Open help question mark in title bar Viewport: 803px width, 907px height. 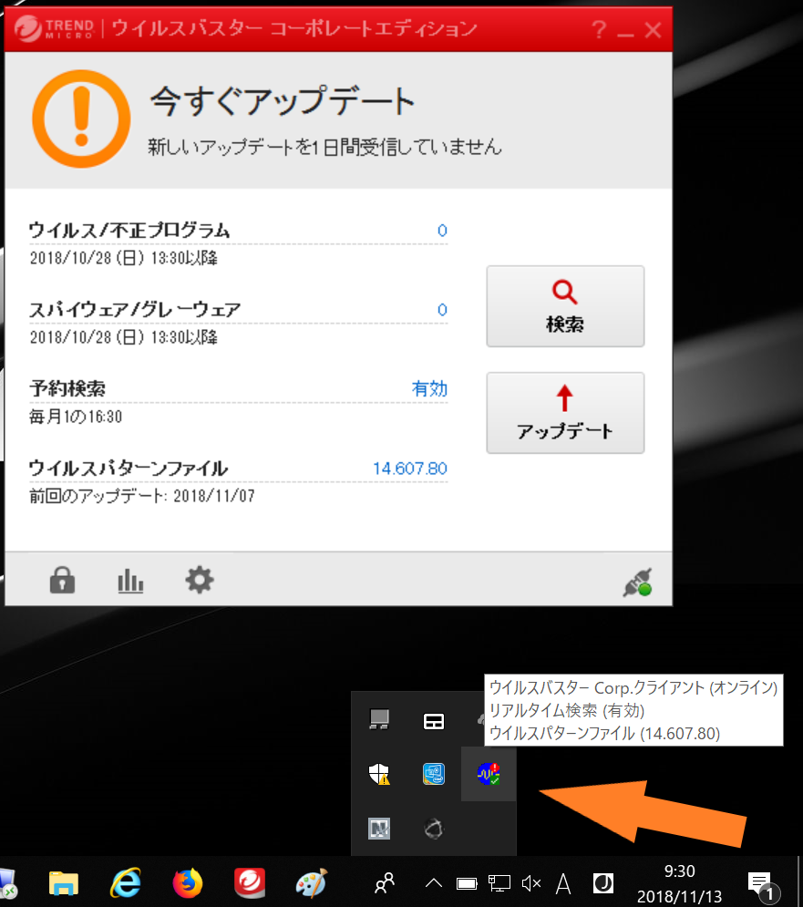pos(600,29)
